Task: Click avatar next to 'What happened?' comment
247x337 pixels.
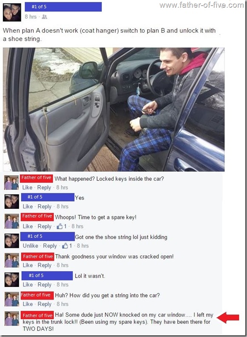Action: pos(11,183)
